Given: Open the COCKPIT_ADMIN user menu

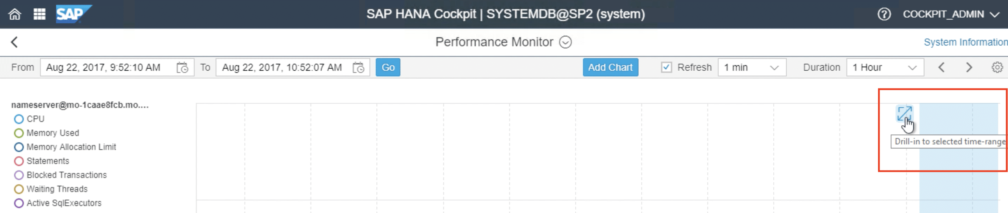Looking at the screenshot, I should (951, 15).
